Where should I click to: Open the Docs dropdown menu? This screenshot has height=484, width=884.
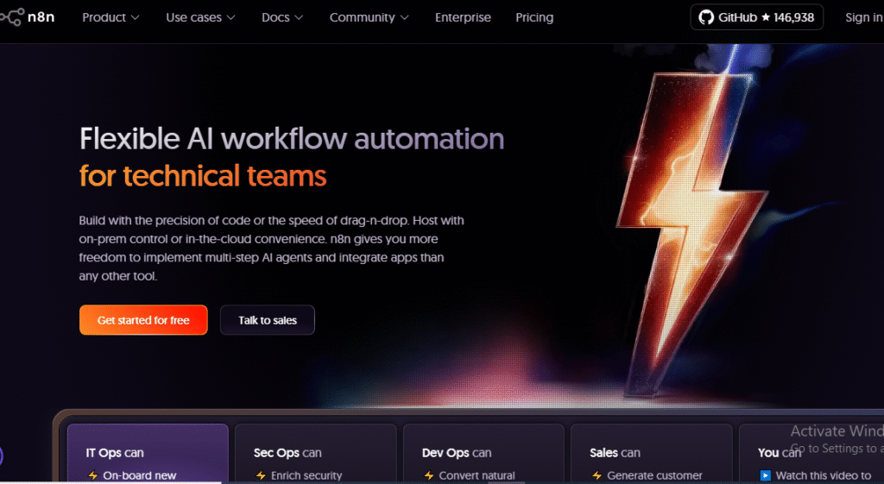[x=282, y=17]
